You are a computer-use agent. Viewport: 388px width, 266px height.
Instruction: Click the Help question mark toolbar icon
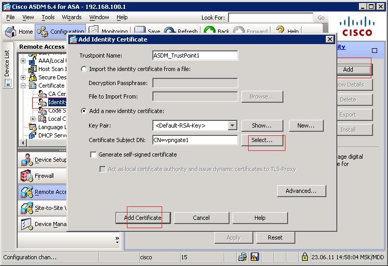(x=280, y=30)
